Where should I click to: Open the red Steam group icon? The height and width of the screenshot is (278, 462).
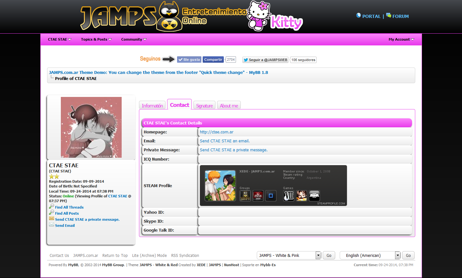[x=258, y=196]
